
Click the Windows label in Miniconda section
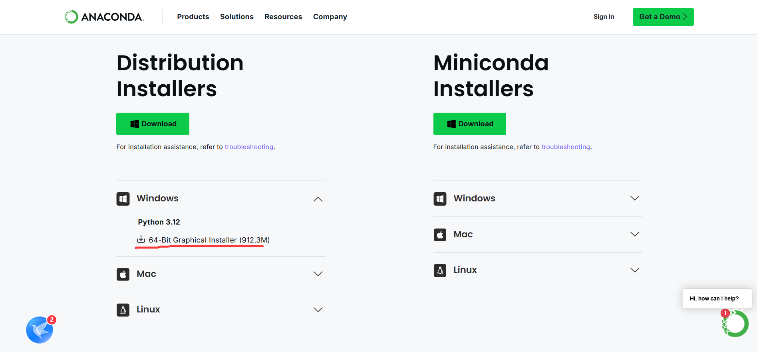click(474, 199)
